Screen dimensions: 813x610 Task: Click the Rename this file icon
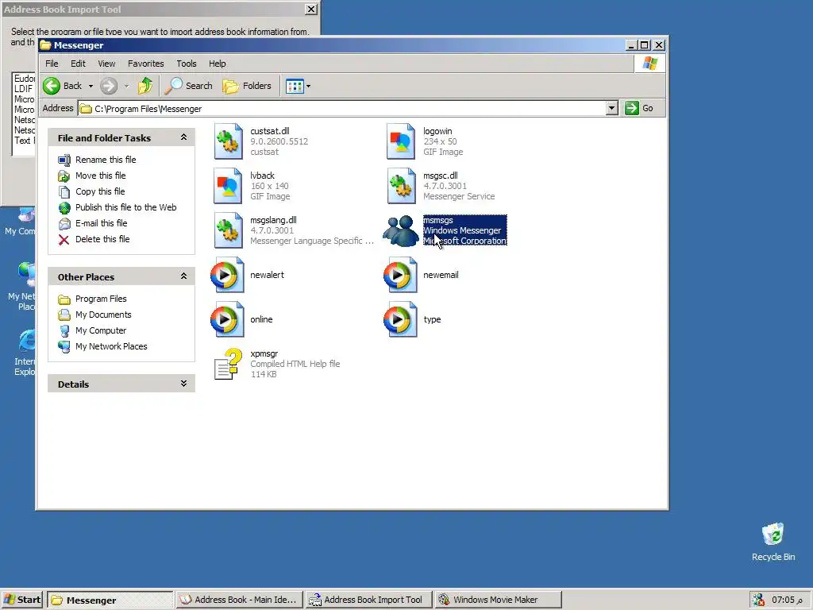(64, 160)
